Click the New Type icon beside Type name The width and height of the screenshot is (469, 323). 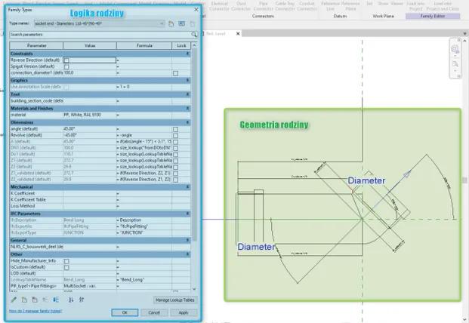coord(171,23)
